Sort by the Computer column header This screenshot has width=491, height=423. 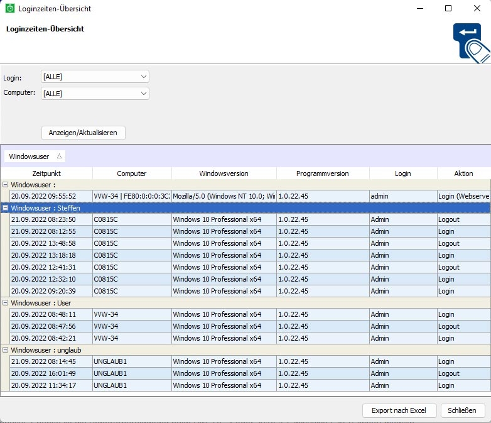pyautogui.click(x=132, y=173)
